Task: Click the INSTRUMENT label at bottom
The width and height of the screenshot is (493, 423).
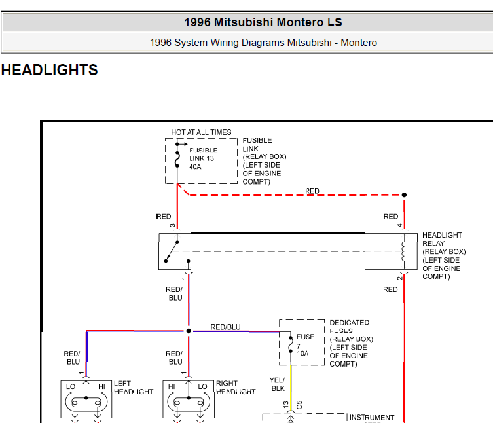Action: click(x=372, y=417)
